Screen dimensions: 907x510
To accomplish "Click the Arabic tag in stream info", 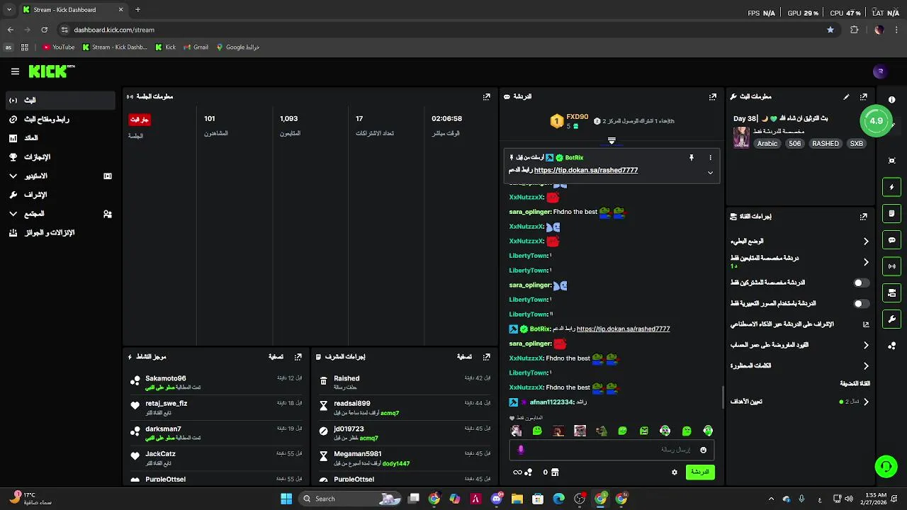I will click(767, 144).
